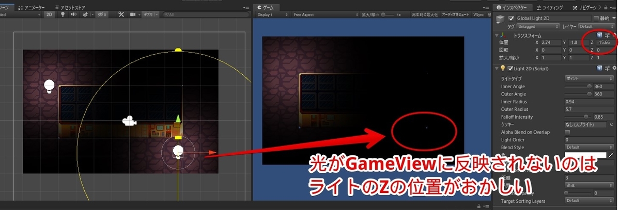This screenshot has height=210, width=620.
Task: Open the Inspector tab
Action: (513, 8)
